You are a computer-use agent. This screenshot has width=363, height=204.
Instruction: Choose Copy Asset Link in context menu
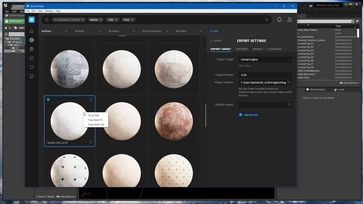click(x=96, y=125)
